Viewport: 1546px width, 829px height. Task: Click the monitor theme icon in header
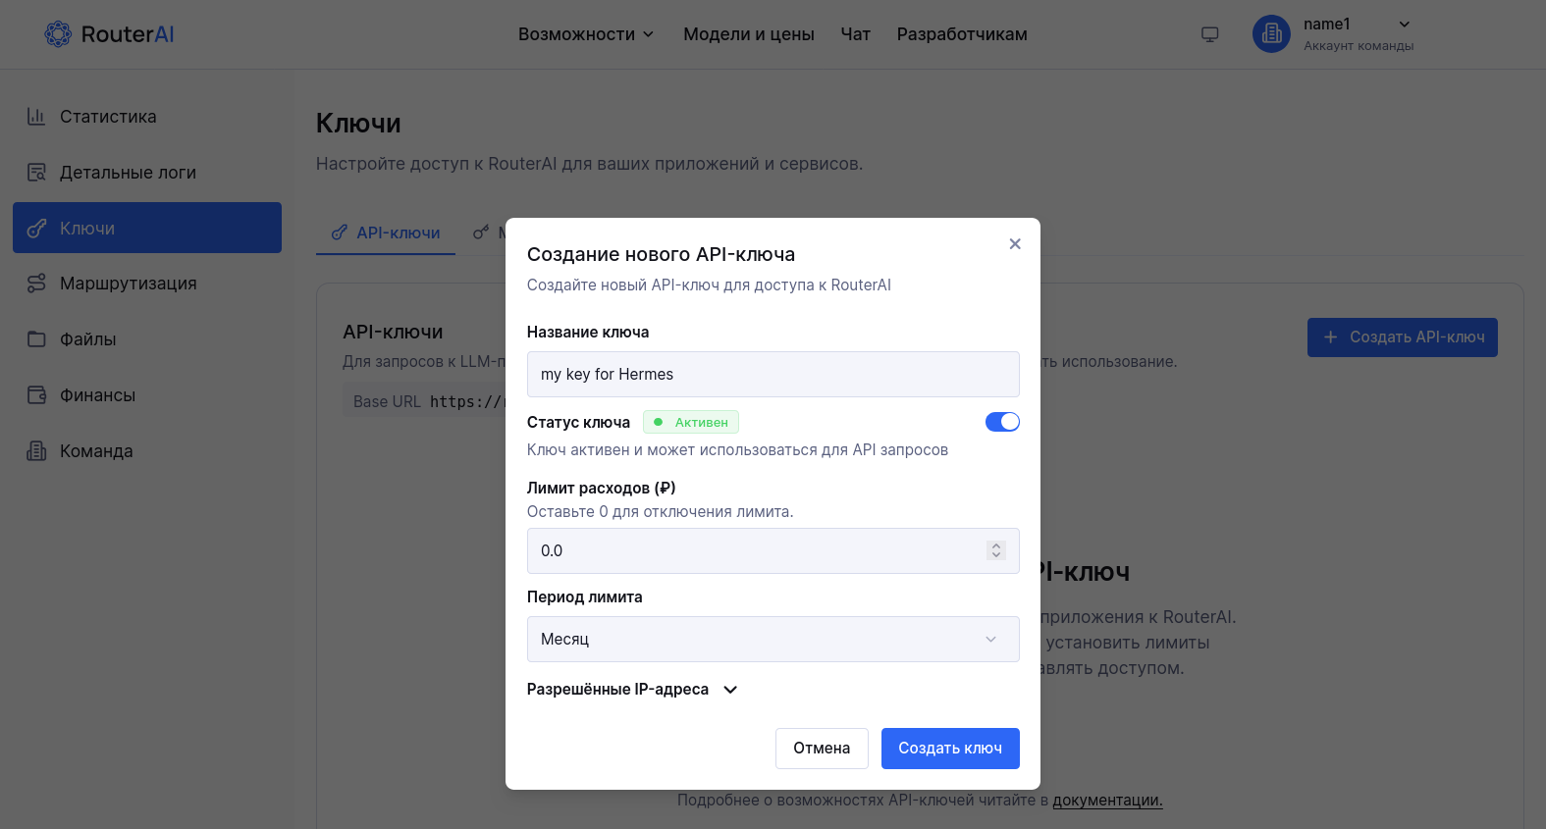click(1209, 34)
